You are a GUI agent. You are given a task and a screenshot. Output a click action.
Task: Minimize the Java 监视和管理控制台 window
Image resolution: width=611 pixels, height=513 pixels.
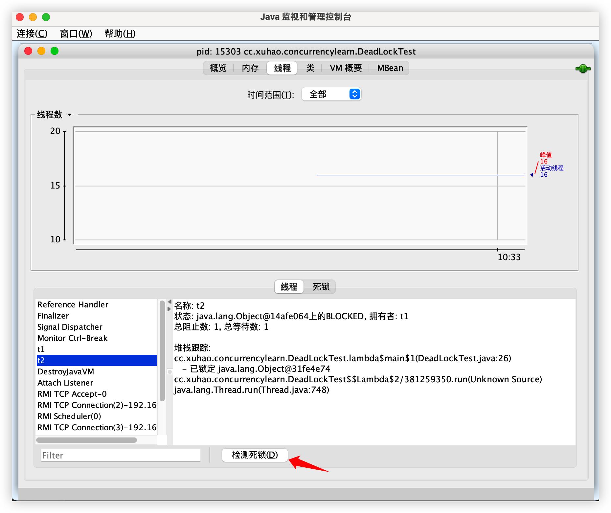click(x=33, y=17)
